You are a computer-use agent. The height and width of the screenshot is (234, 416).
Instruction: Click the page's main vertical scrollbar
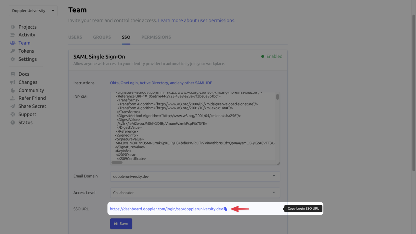coord(413,93)
